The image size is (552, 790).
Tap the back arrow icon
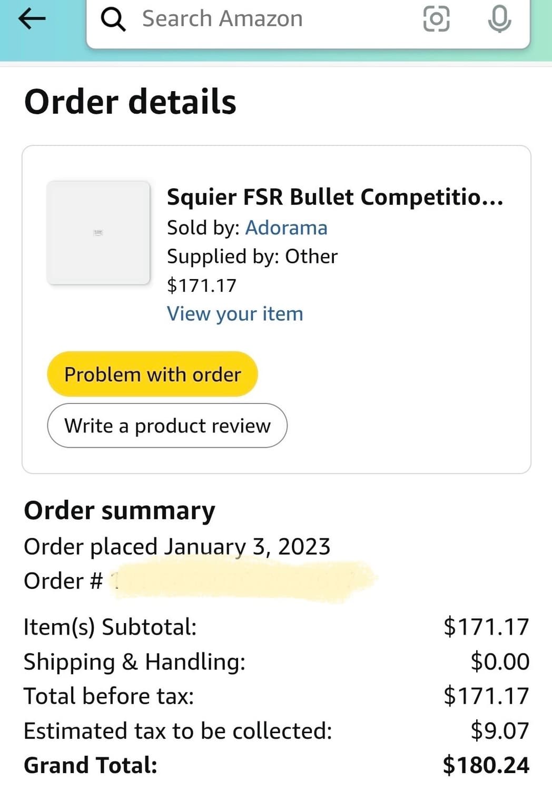tap(32, 19)
